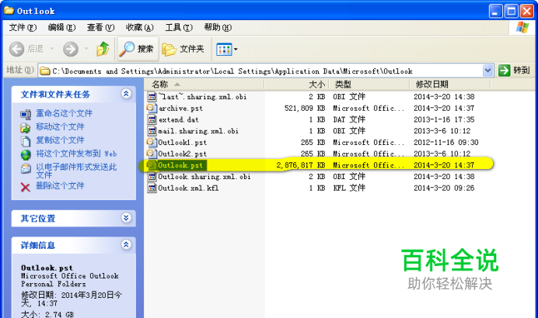Click the address bar path field
538x318 pixels.
[266, 71]
